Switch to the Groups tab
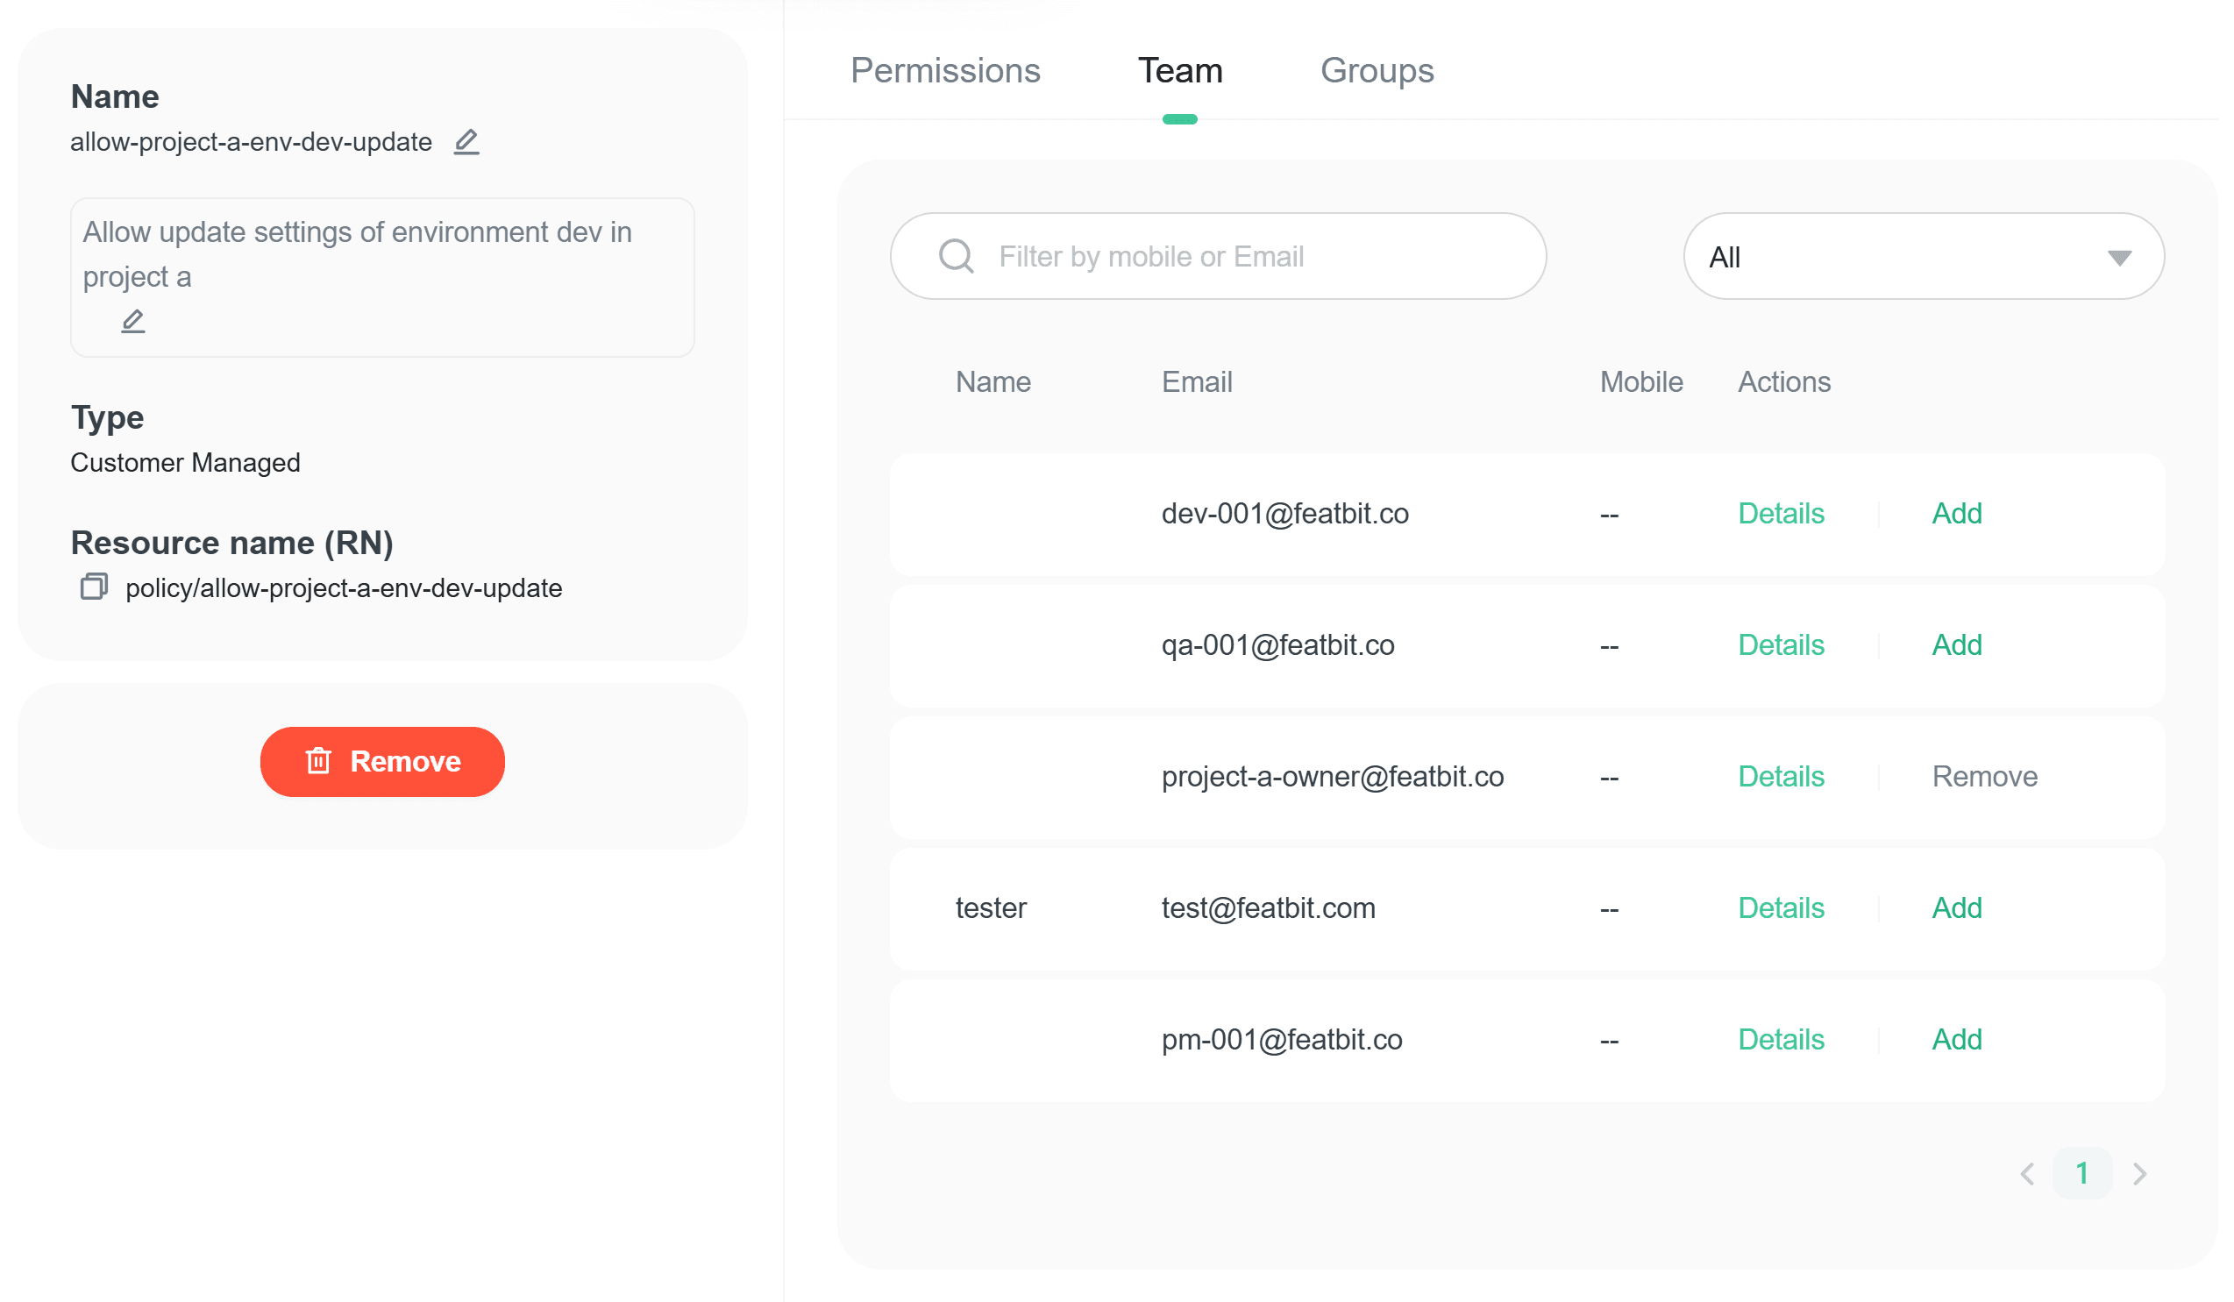This screenshot has height=1302, width=2234. tap(1378, 71)
